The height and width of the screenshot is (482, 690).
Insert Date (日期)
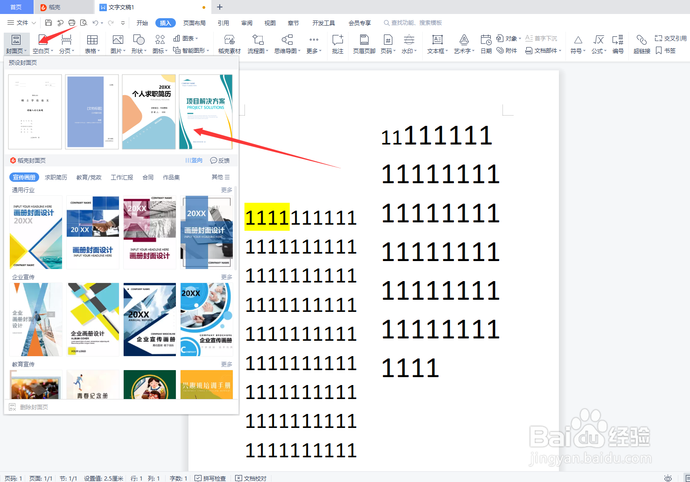[486, 44]
